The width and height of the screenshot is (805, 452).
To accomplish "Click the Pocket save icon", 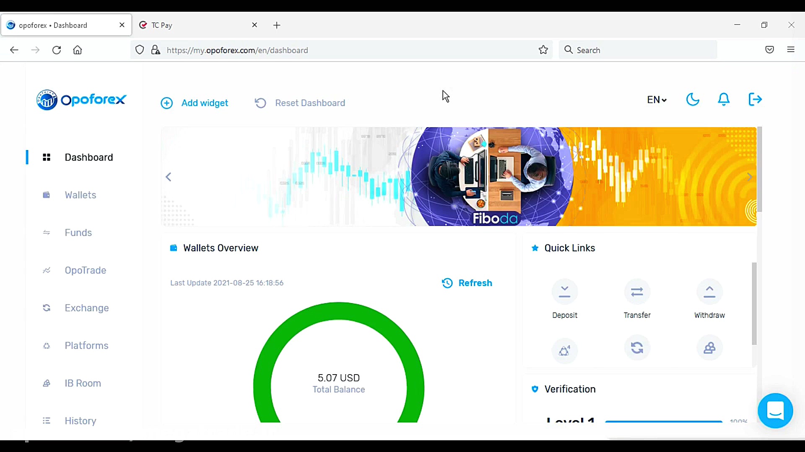I will point(770,50).
